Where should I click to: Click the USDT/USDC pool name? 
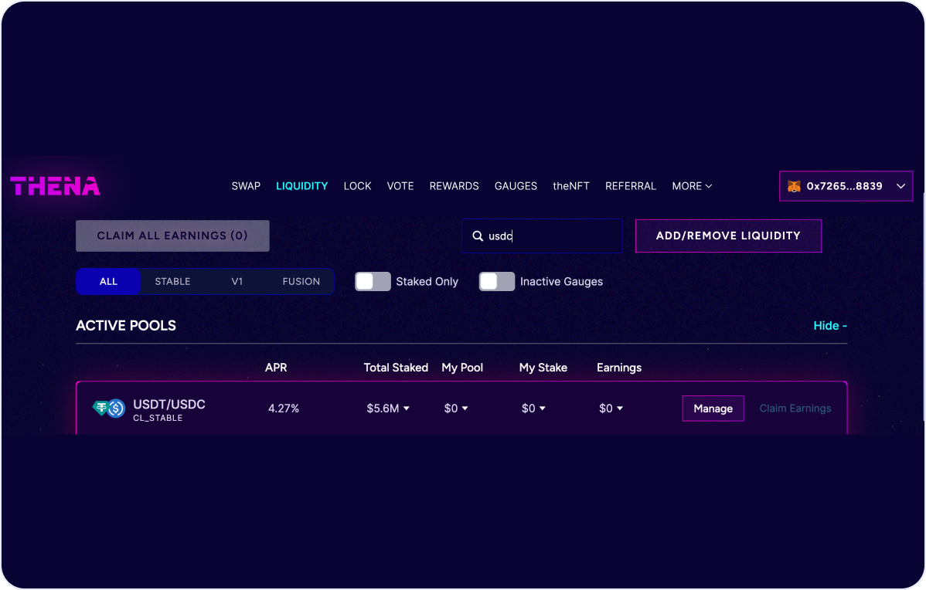(x=169, y=404)
